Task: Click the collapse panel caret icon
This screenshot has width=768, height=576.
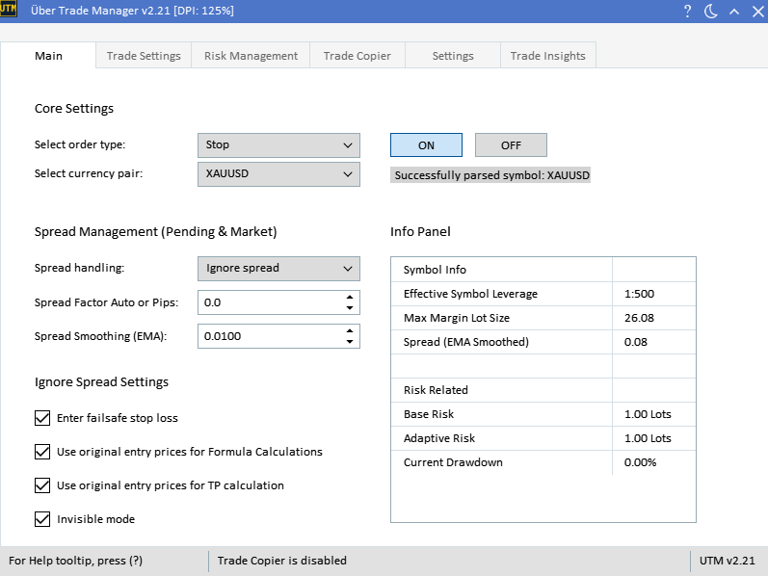Action: 733,11
